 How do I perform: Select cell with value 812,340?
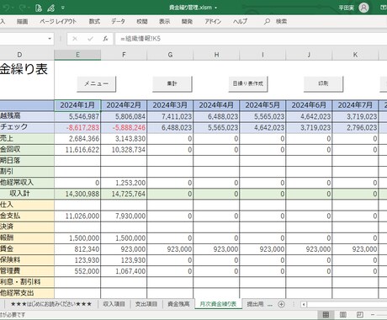77,249
